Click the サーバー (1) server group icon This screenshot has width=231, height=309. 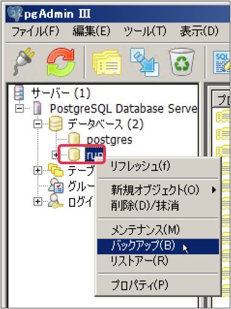click(x=19, y=93)
